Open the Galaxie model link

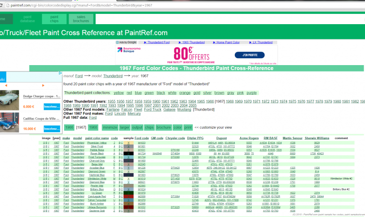click(169, 109)
